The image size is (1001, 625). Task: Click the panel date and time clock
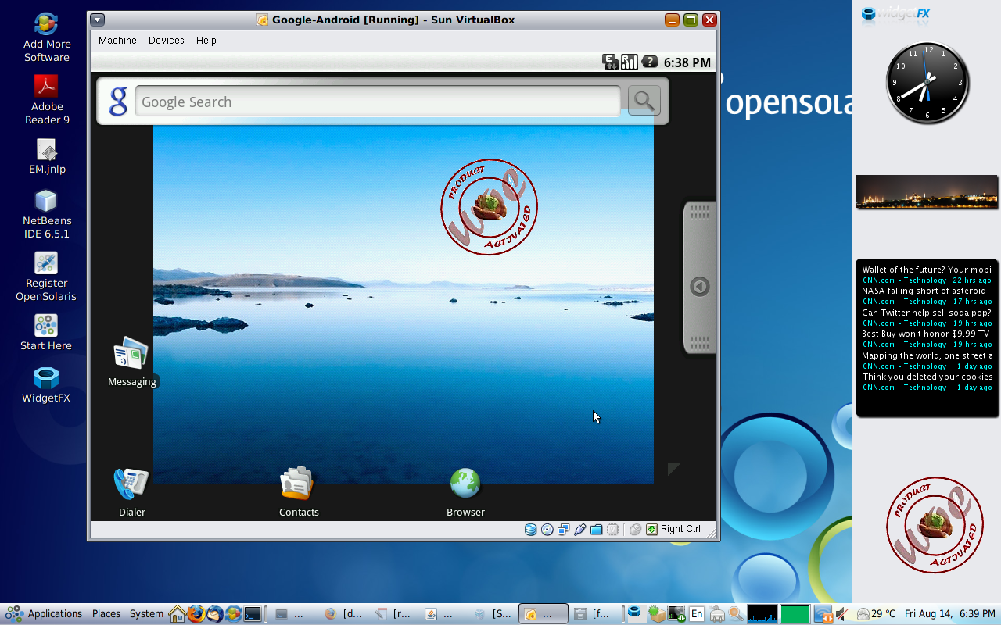click(950, 614)
